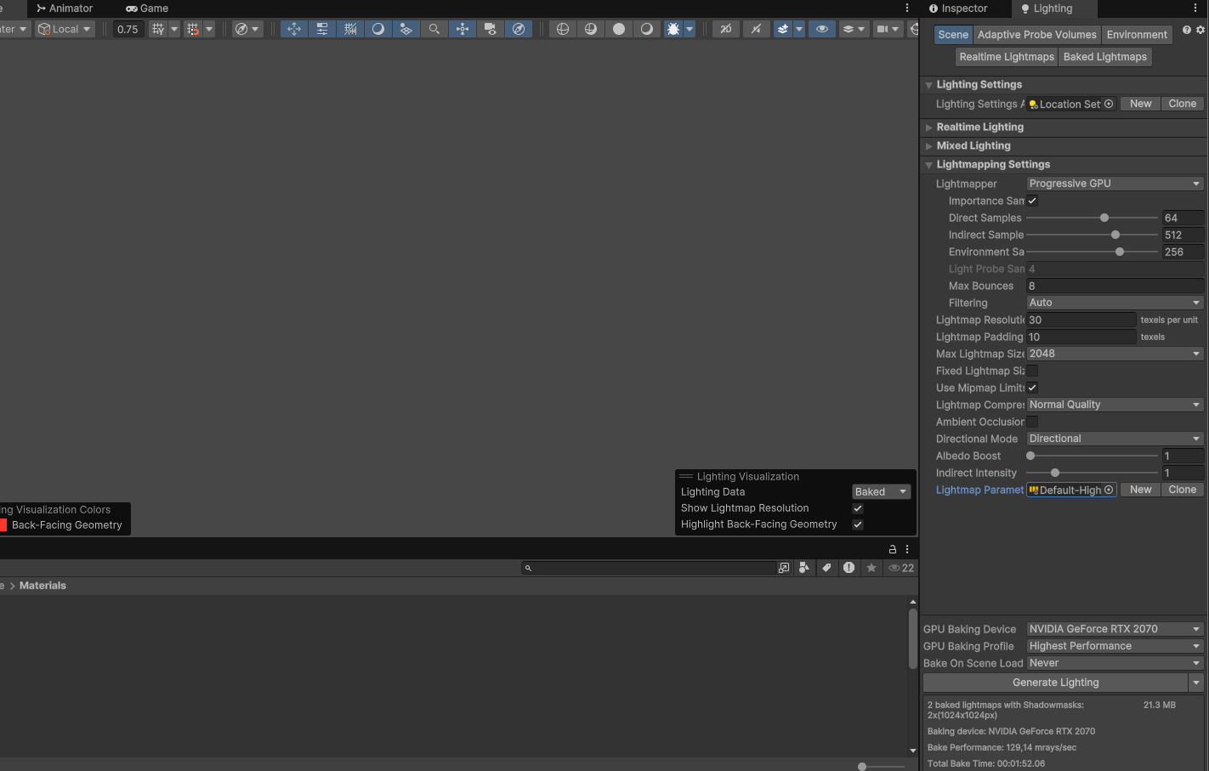Click the scene lighting toggle icon
Image resolution: width=1209 pixels, height=771 pixels.
pyautogui.click(x=377, y=28)
